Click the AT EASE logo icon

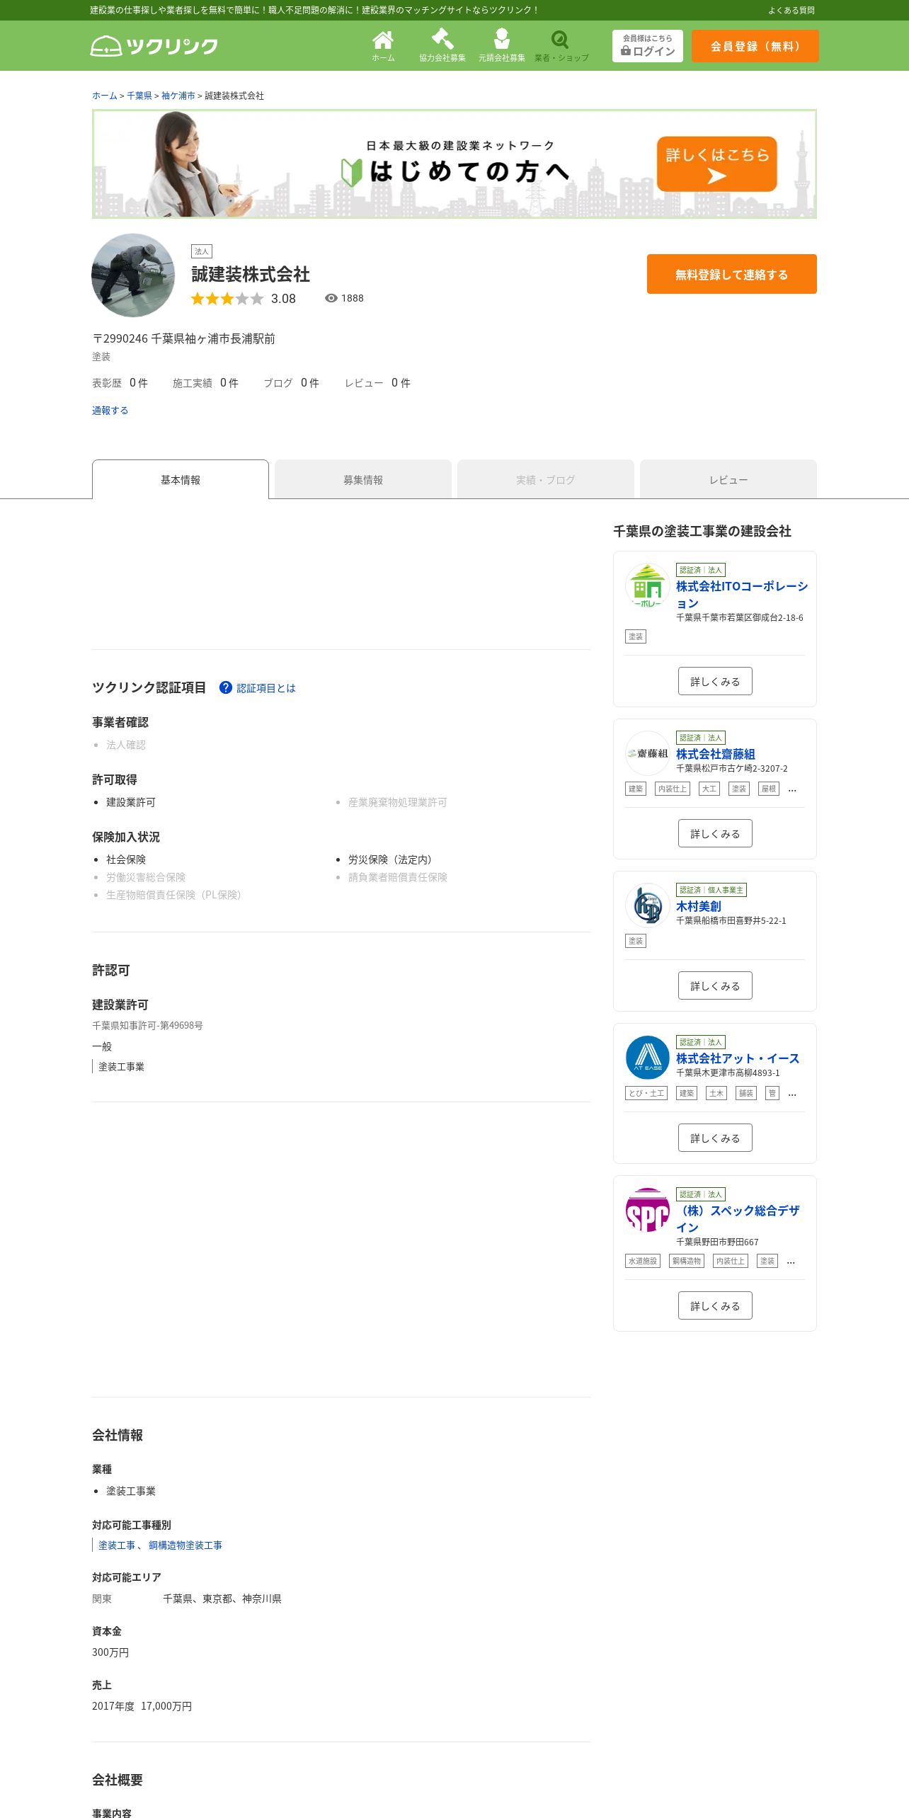648,1058
